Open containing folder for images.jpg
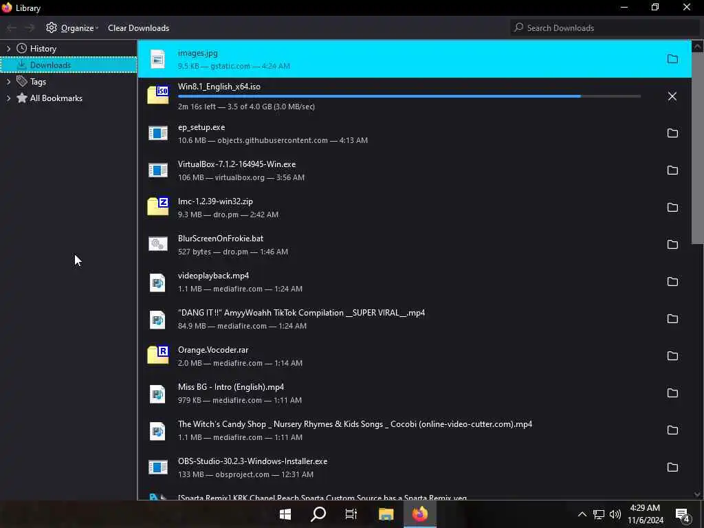 coord(672,59)
